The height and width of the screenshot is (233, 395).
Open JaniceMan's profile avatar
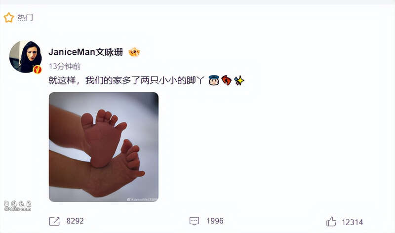coord(26,57)
